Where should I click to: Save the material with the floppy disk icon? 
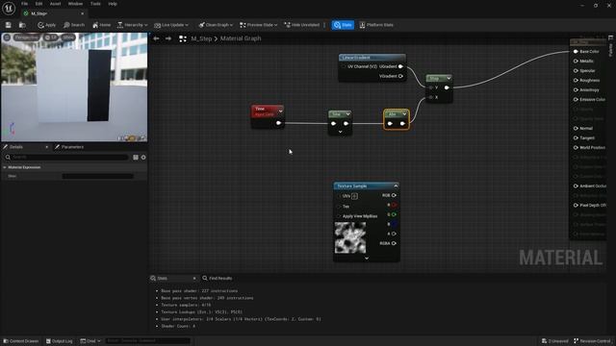tap(9, 25)
